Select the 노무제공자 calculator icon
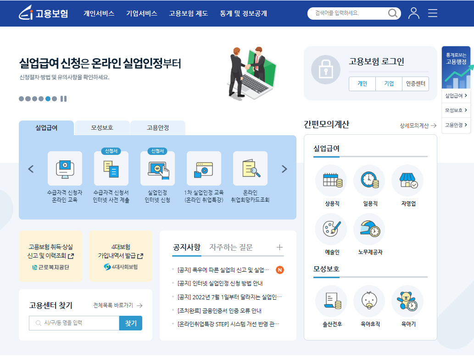Screen dimensions: 474x357 click(x=370, y=229)
